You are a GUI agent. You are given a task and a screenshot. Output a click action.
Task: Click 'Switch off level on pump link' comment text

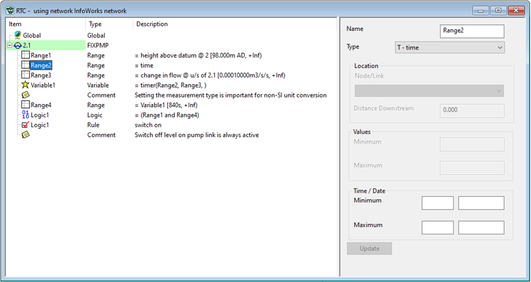[197, 135]
